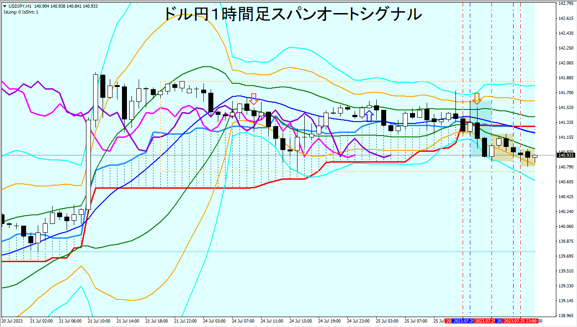Click the 24 Jul 11:00 time axis label

pos(272,321)
